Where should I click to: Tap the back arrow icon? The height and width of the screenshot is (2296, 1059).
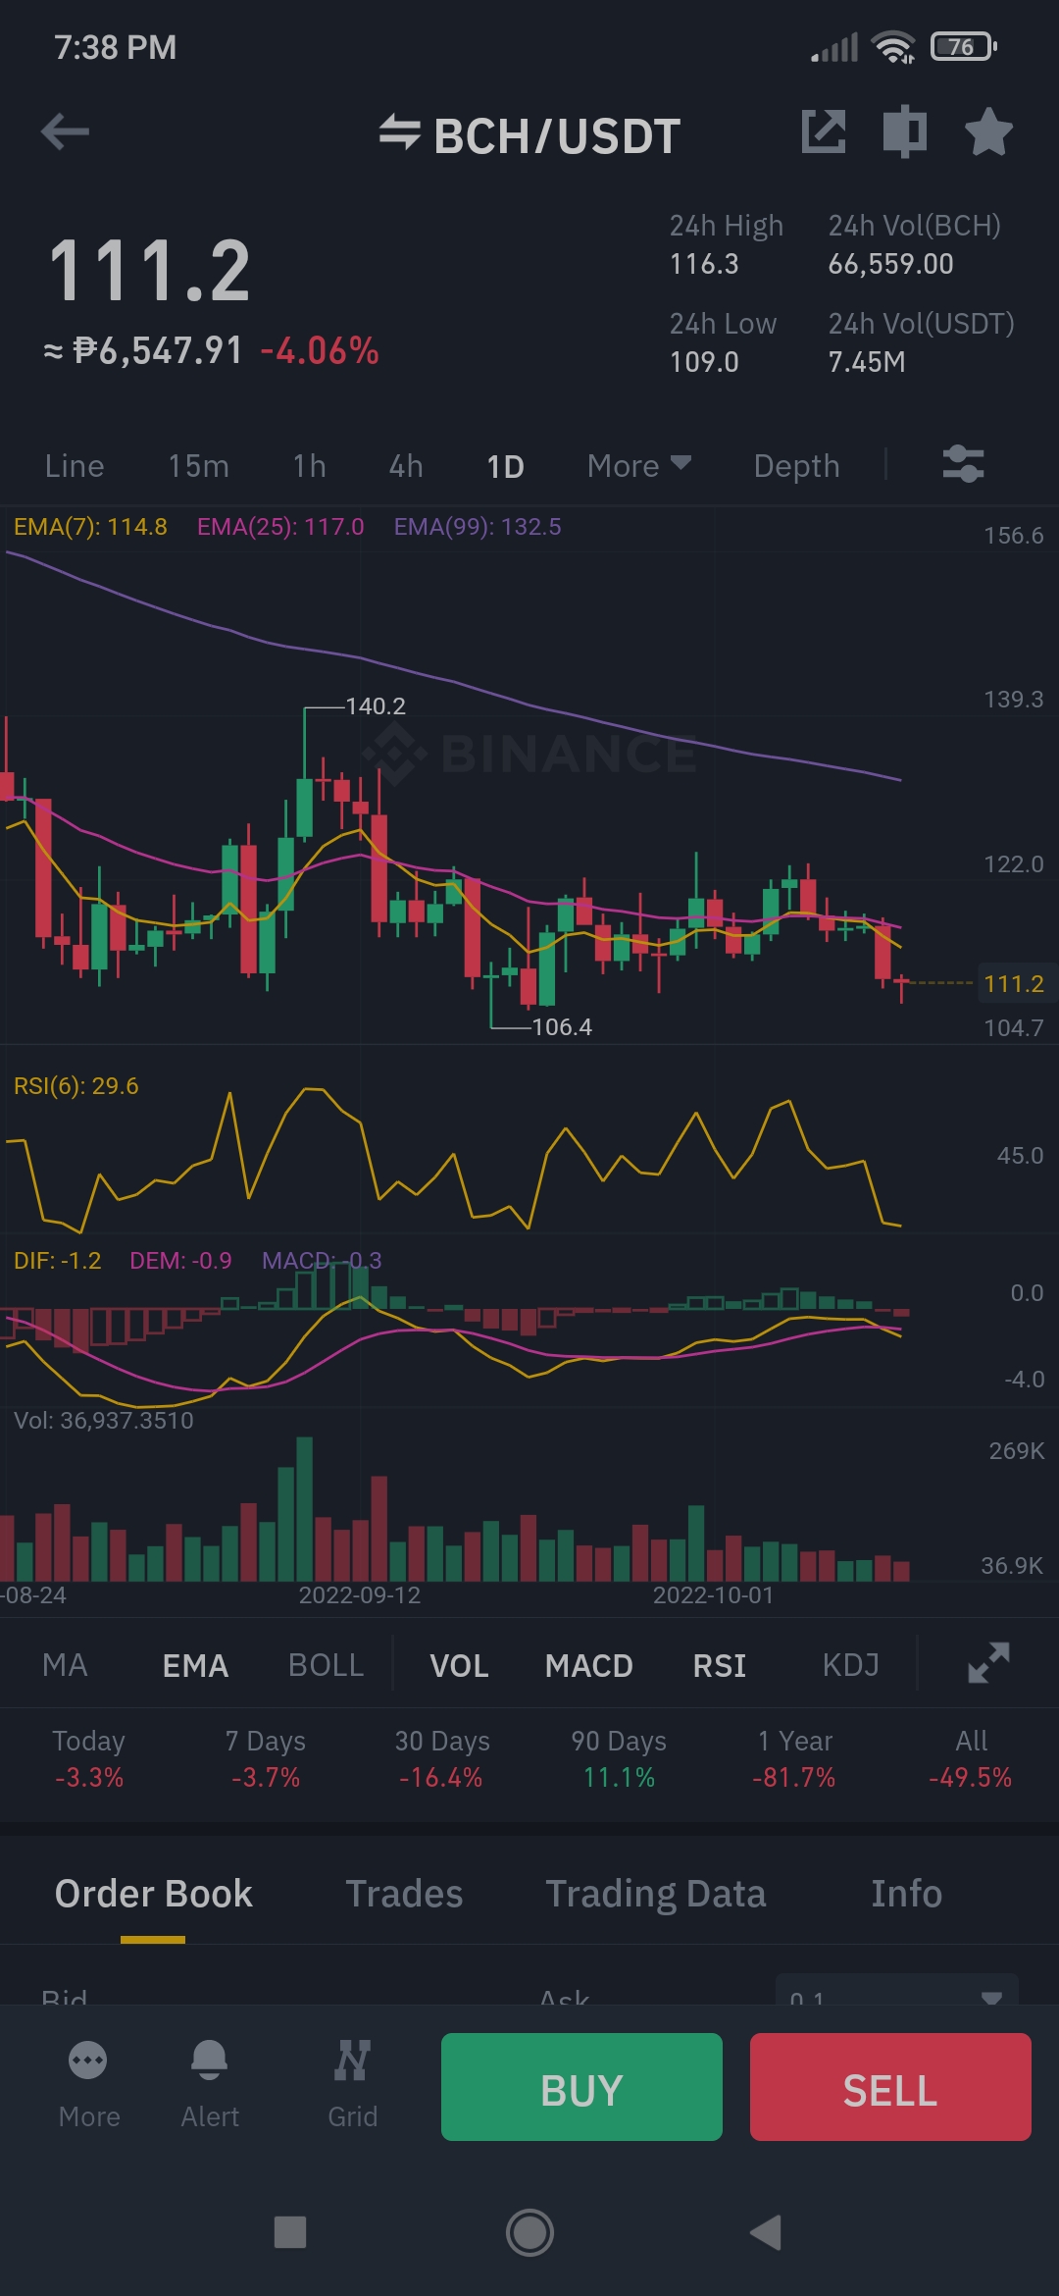(x=65, y=131)
